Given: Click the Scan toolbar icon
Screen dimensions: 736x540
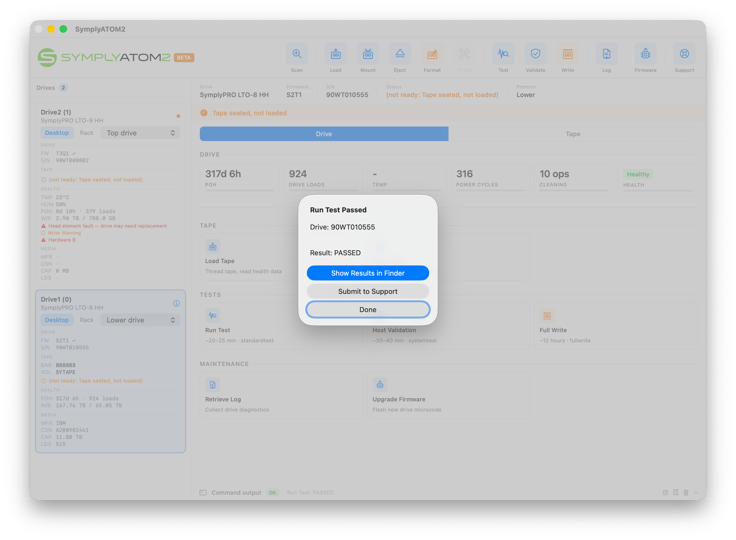Looking at the screenshot, I should [x=297, y=54].
